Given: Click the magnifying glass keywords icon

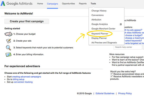Looking at the screenshot, I should point(8,48).
